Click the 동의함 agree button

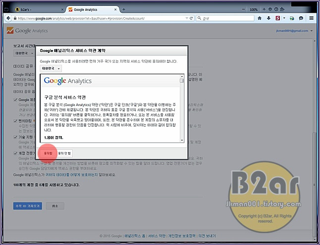pyautogui.click(x=48, y=153)
